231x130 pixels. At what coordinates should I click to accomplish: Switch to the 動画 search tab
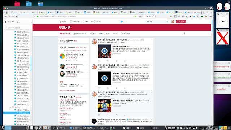coord(108,34)
